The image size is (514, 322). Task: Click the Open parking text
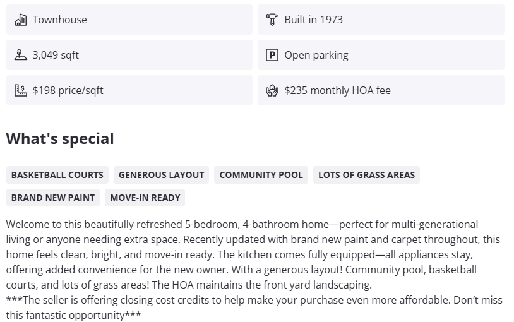(316, 55)
